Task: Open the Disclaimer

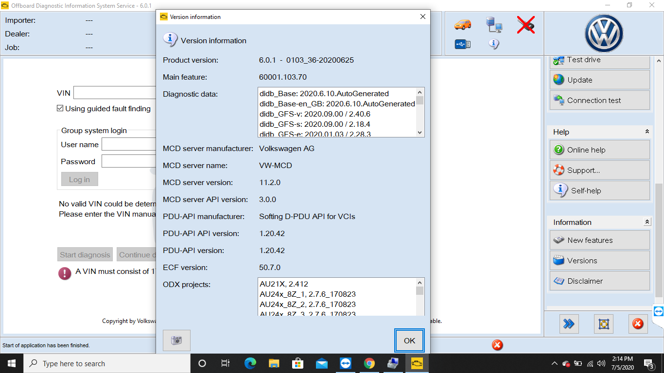Action: tap(600, 281)
